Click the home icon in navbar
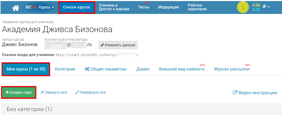This screenshot has width=282, height=116. click(x=16, y=8)
